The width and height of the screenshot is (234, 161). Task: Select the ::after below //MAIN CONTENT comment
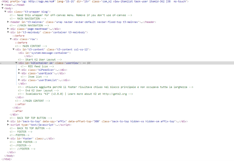(20, 104)
